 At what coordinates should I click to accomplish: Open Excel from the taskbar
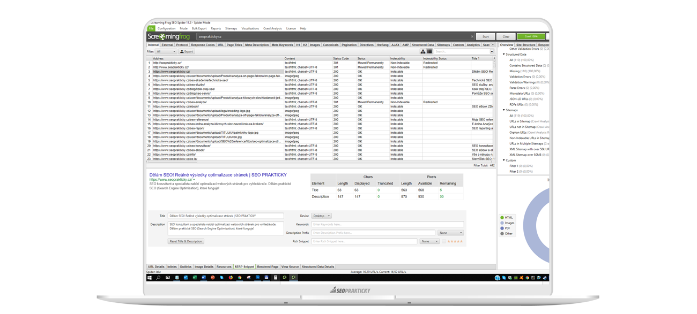point(195,278)
